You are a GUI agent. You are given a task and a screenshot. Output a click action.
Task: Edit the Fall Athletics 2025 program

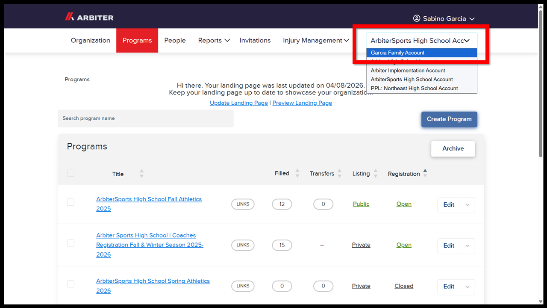tap(449, 205)
